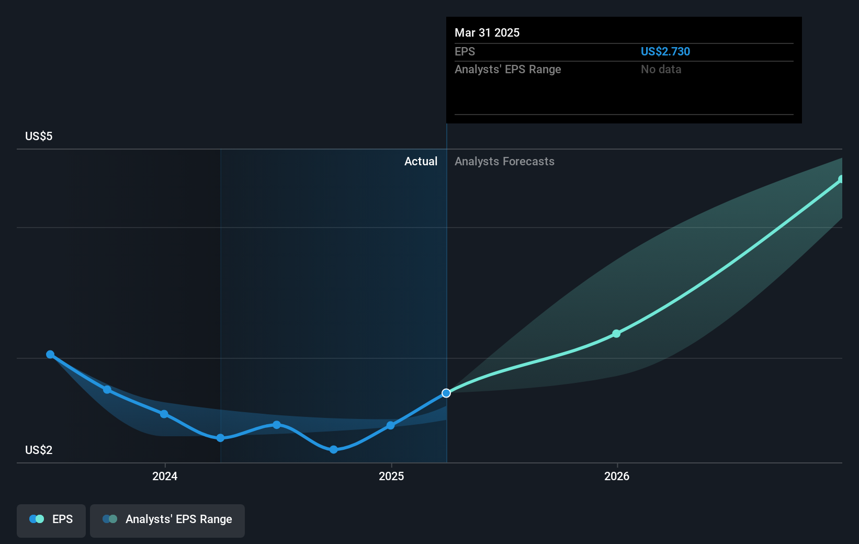Click the US$2.730 EPS value link
The width and height of the screenshot is (859, 544).
[x=665, y=51]
